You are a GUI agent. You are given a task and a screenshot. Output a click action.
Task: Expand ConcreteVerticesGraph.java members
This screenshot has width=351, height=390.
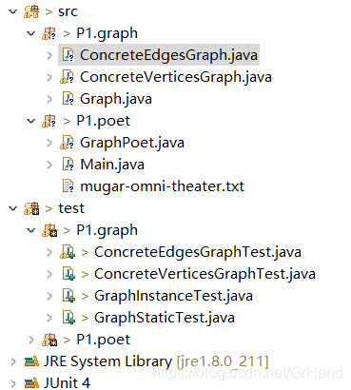click(49, 77)
